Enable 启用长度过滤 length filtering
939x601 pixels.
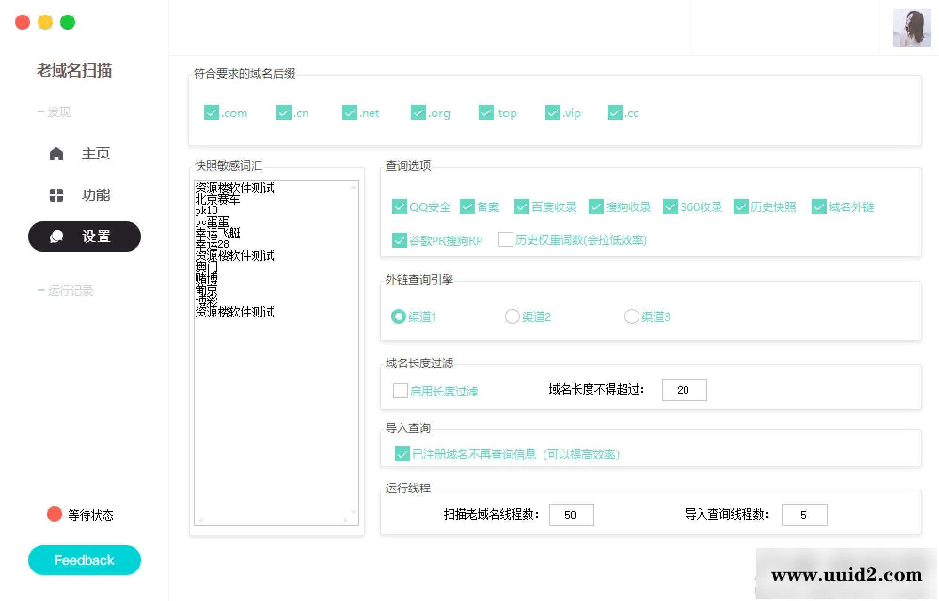[x=400, y=390]
